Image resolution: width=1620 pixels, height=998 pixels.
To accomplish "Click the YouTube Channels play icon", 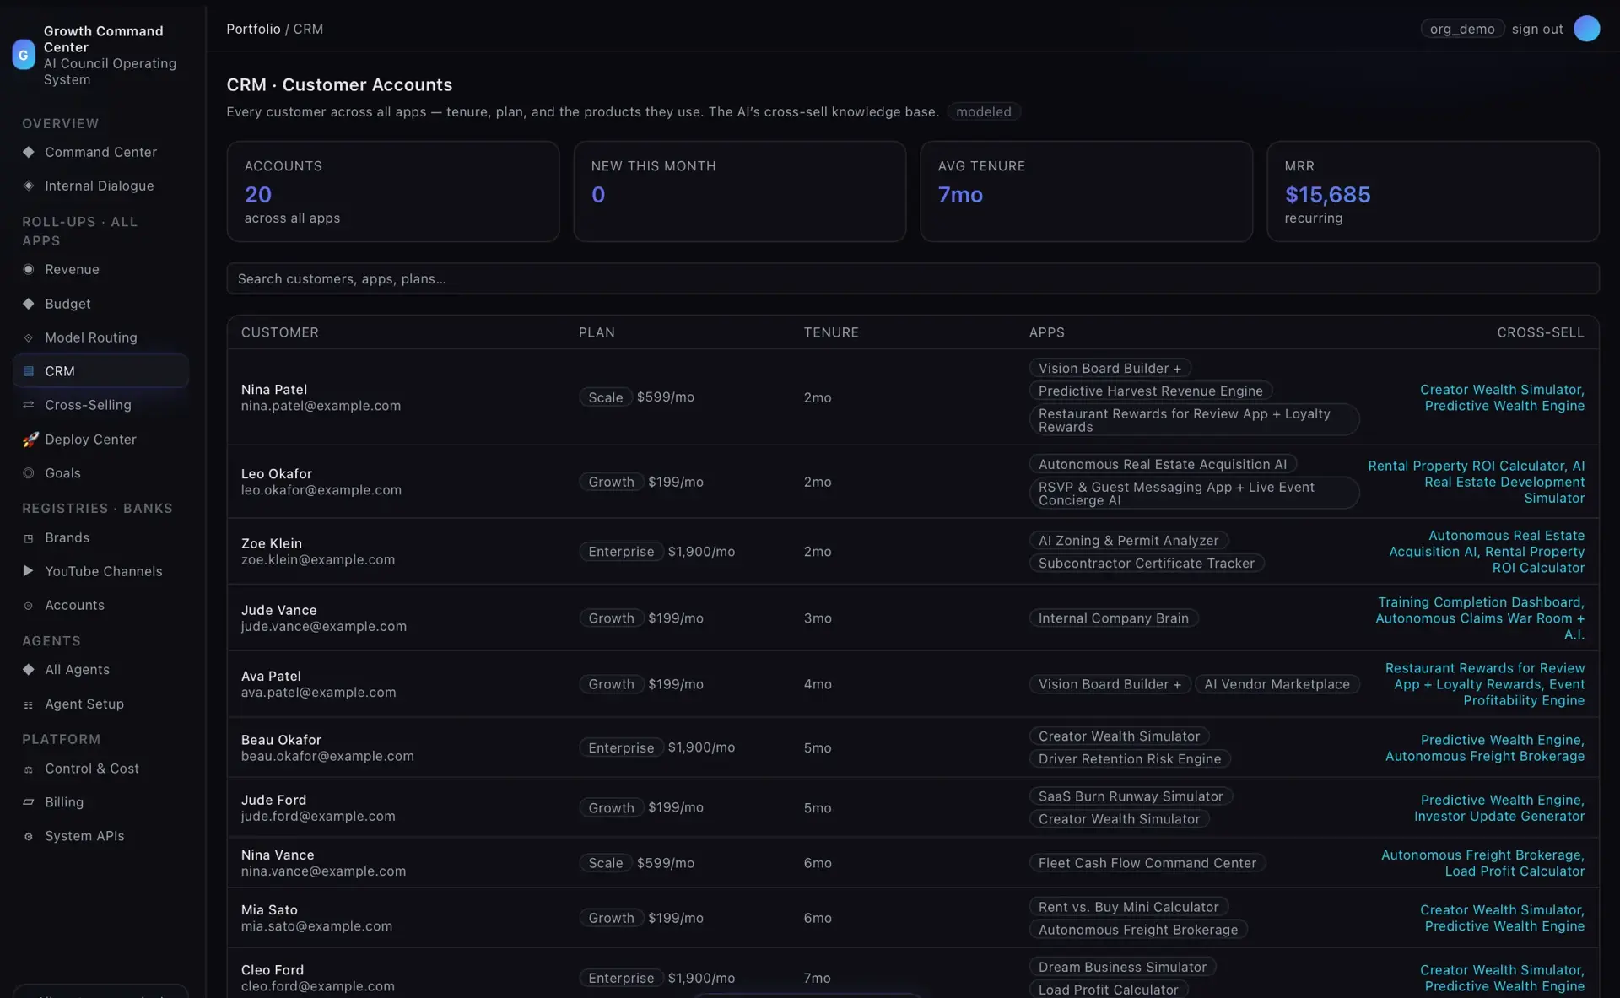I will coord(29,571).
